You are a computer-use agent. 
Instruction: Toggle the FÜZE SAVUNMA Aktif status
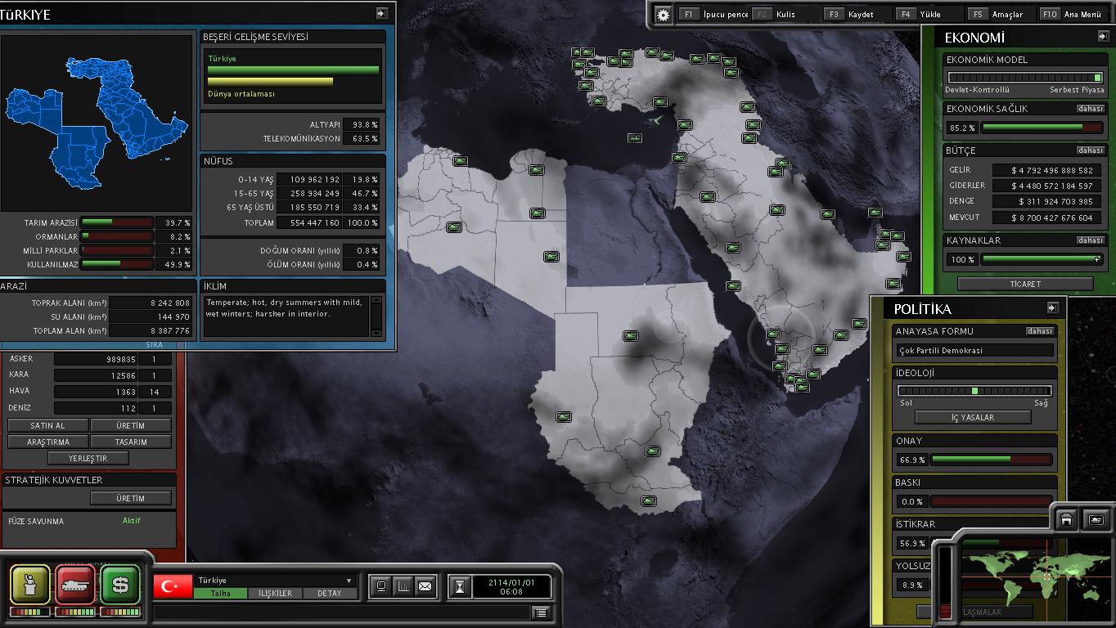[132, 521]
